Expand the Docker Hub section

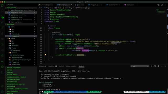(x=21, y=86)
